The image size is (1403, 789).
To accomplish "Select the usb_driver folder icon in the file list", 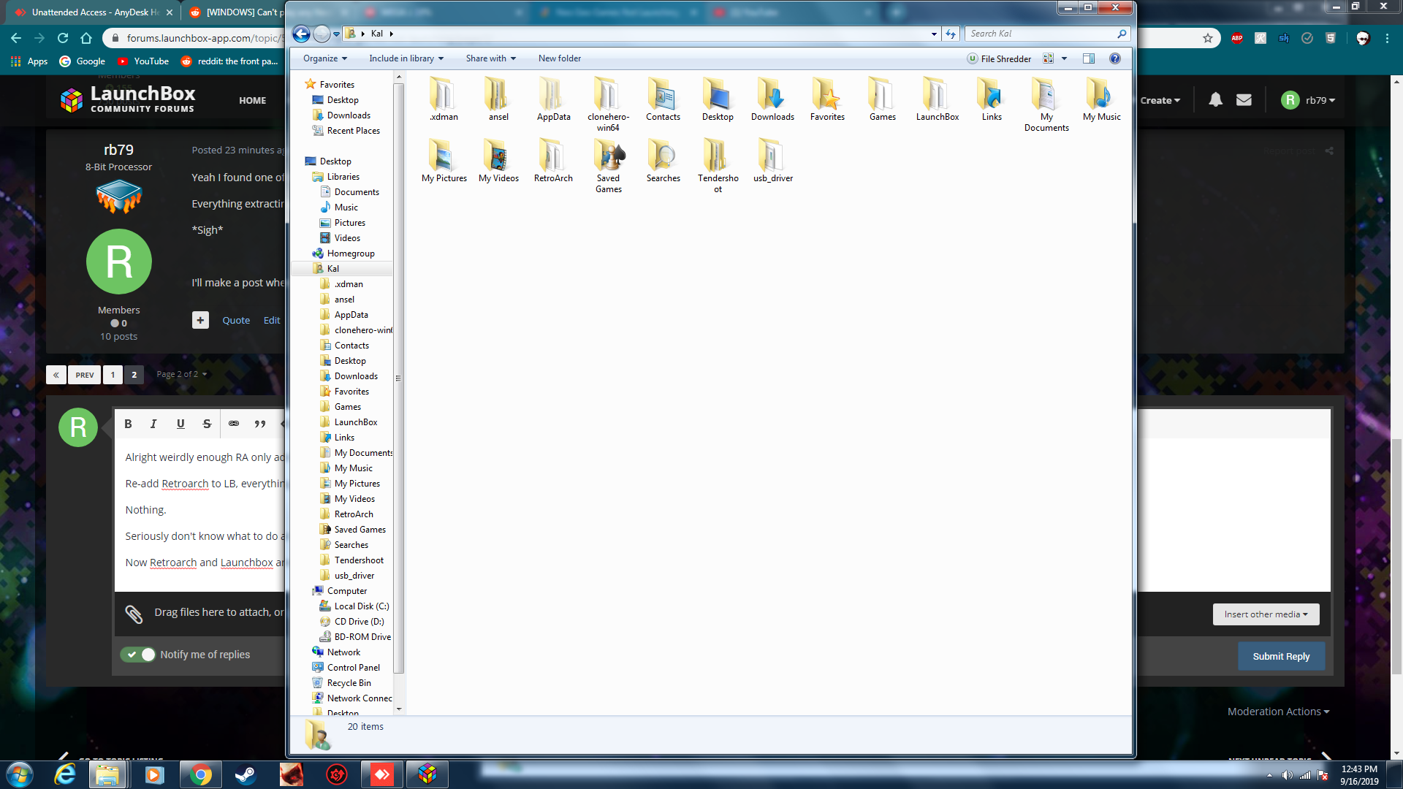I will click(x=772, y=156).
